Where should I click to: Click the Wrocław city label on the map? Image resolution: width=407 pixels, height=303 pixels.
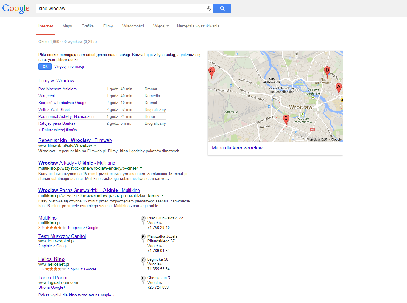[x=301, y=107]
